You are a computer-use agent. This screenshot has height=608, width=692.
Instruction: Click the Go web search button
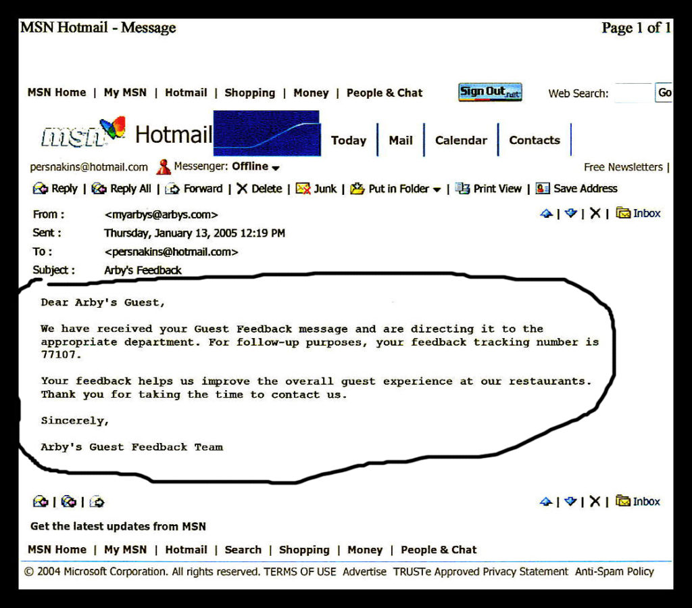point(664,93)
